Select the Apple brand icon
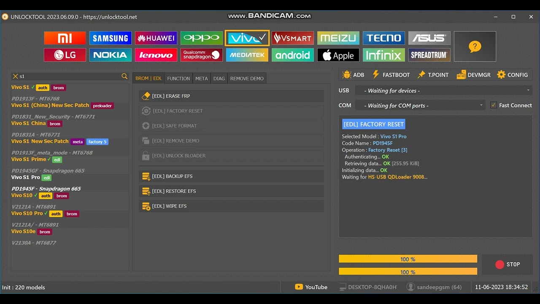Image resolution: width=540 pixels, height=304 pixels. click(338, 55)
